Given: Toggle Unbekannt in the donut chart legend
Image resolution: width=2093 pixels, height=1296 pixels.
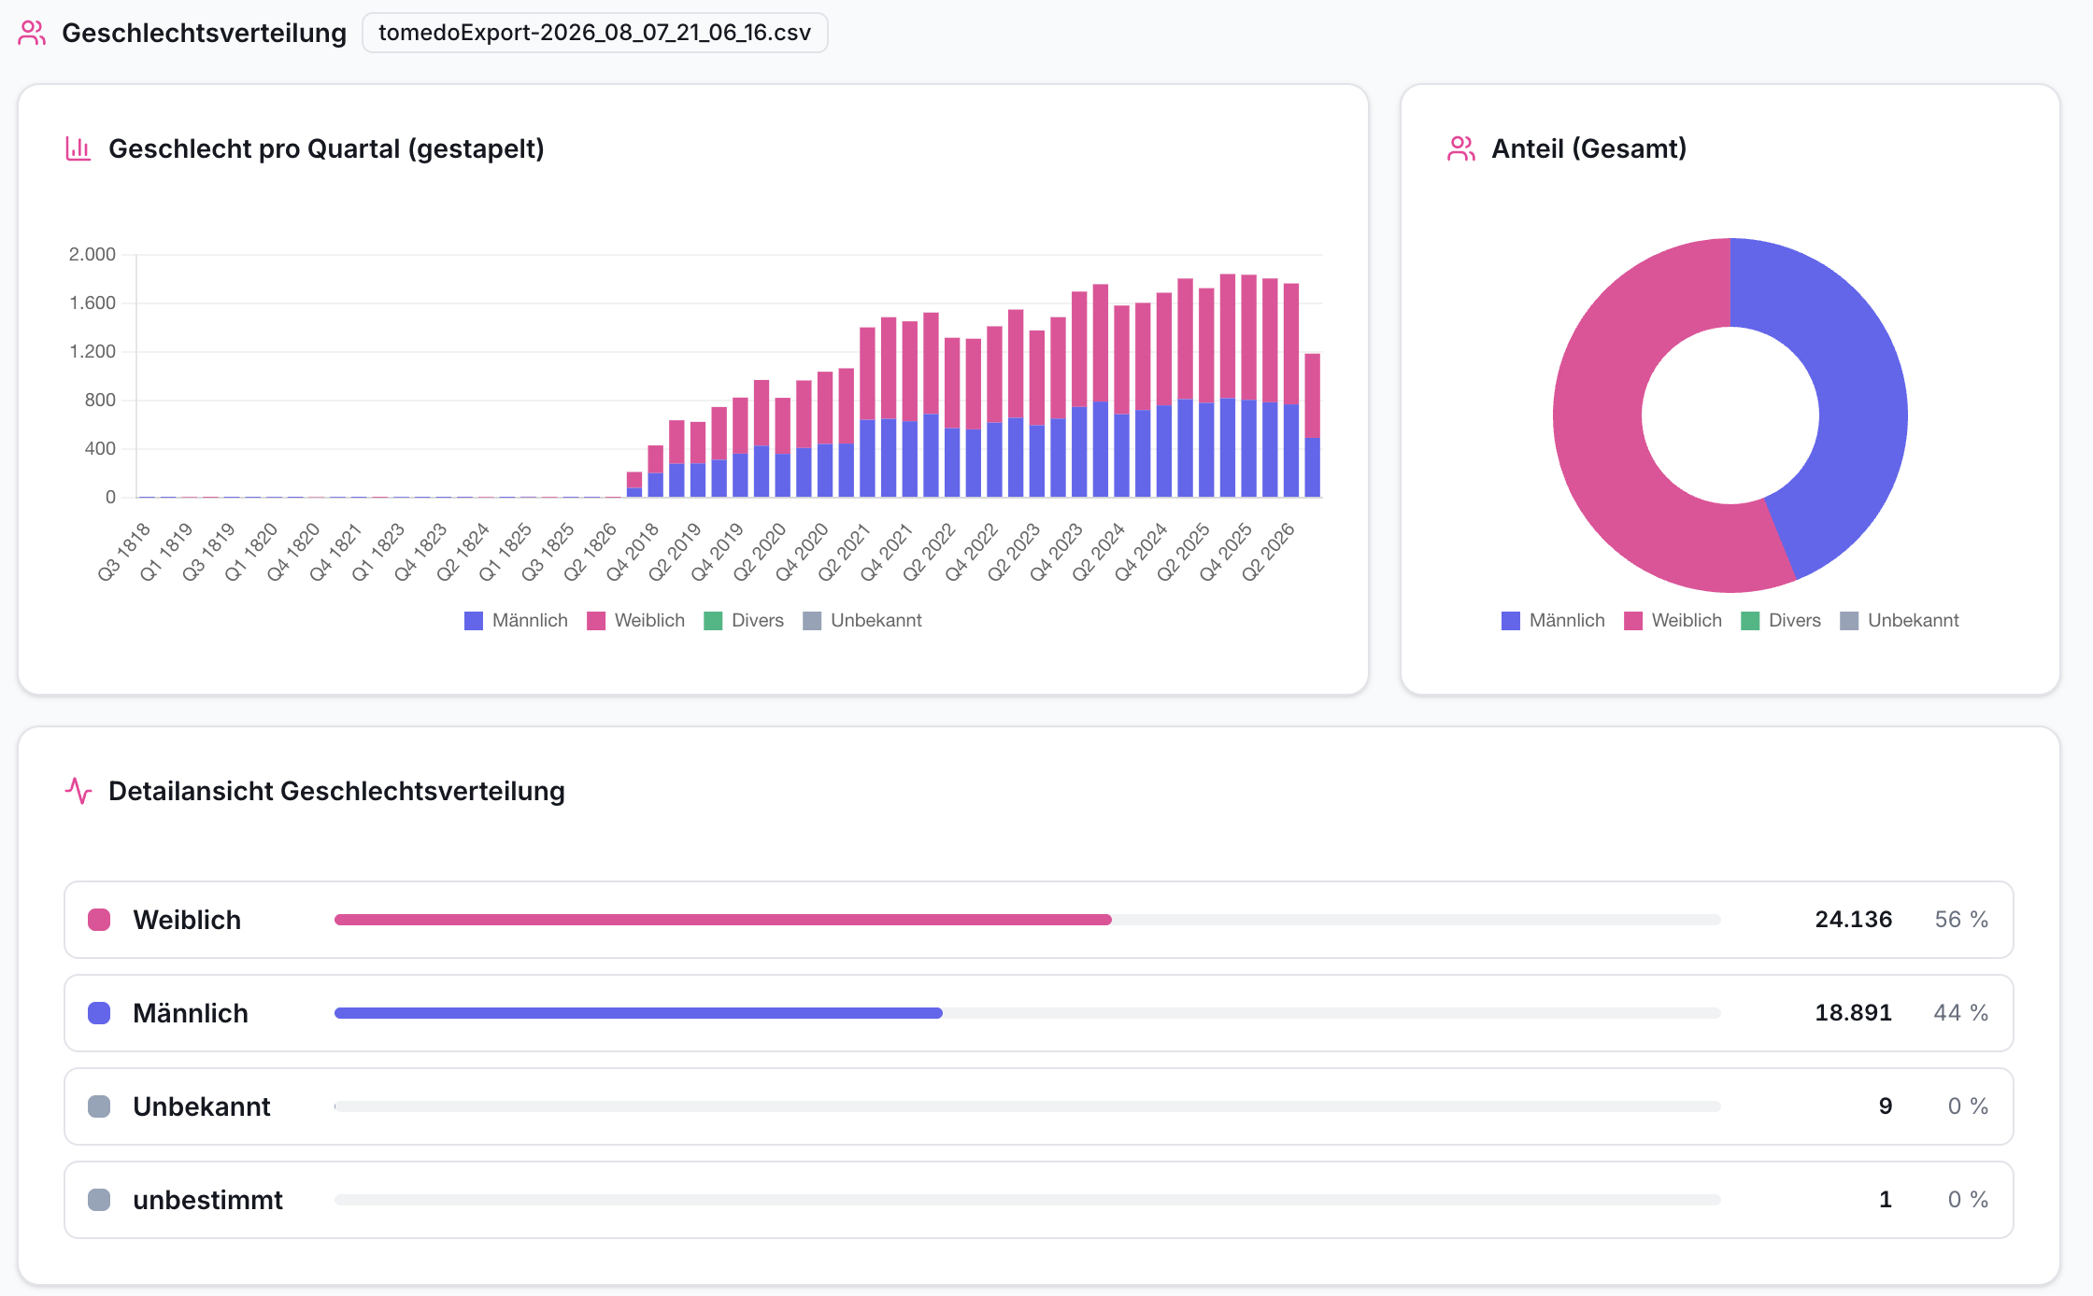Looking at the screenshot, I should coord(1900,621).
